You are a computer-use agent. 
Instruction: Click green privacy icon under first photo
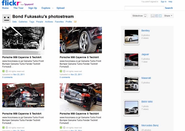[x=3, y=71]
